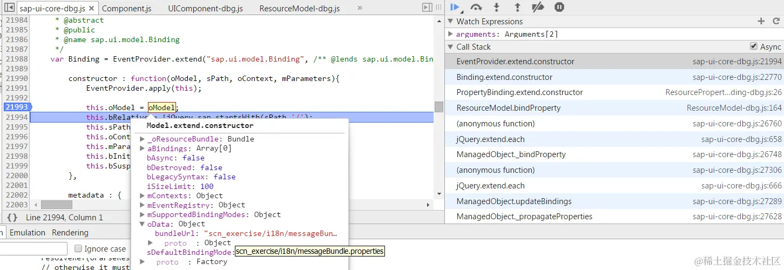Click the iSizeLimit value 100 in popup

click(207, 186)
